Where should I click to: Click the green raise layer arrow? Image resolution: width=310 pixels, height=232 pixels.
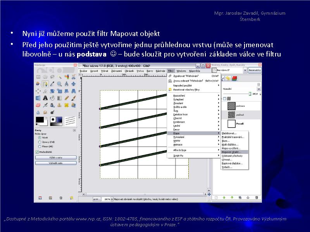coord(224,198)
